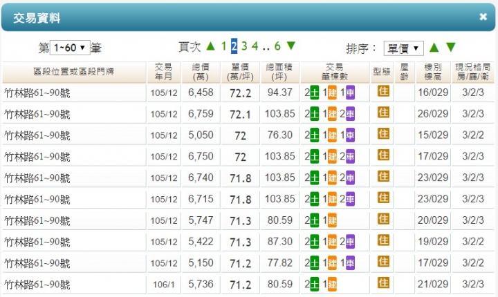Select floor value 15/029
The width and height of the screenshot is (498, 297).
point(433,135)
